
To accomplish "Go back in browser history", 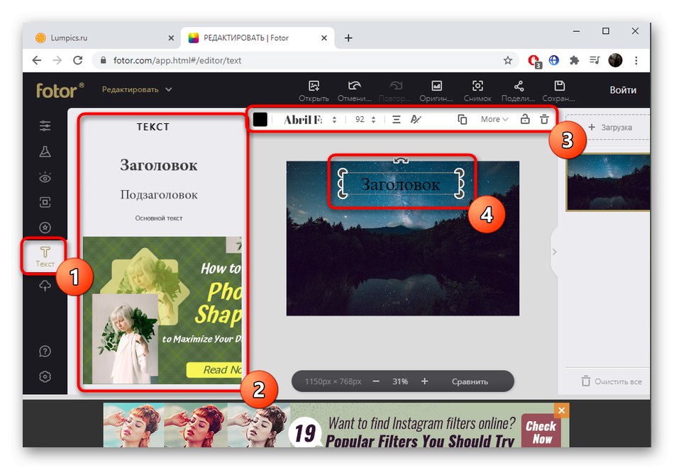I will pyautogui.click(x=37, y=60).
